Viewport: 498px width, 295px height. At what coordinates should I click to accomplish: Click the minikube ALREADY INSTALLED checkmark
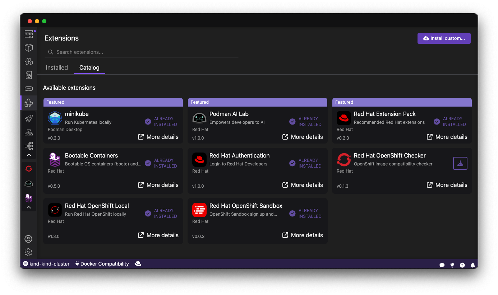148,122
